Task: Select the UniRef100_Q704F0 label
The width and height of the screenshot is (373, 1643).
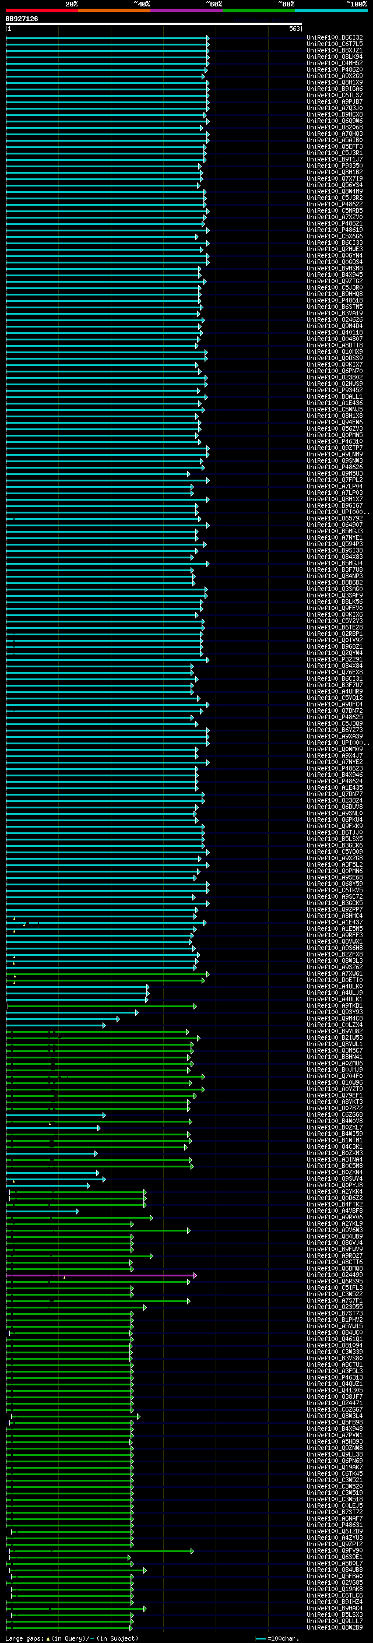Action: 335,1076
